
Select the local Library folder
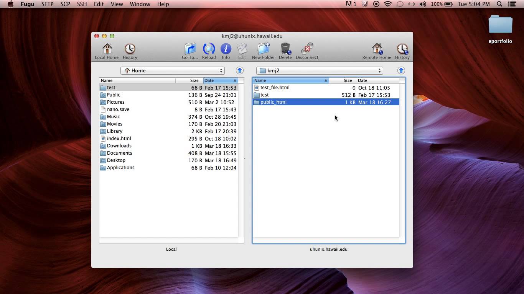point(169,131)
